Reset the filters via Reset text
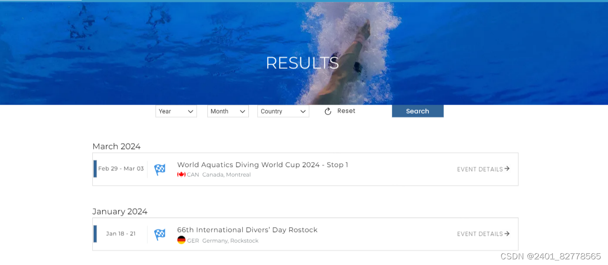 [x=346, y=111]
